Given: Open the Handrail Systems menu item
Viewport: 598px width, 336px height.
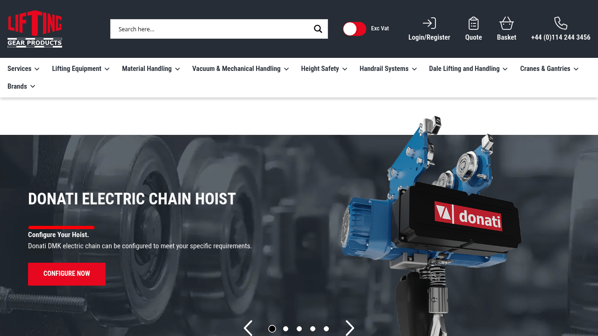Looking at the screenshot, I should (384, 69).
